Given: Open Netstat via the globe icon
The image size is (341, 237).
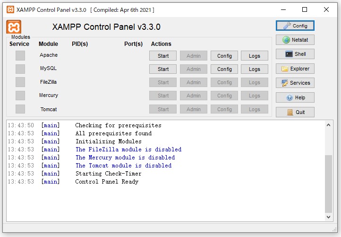Looking at the screenshot, I should tap(295, 40).
